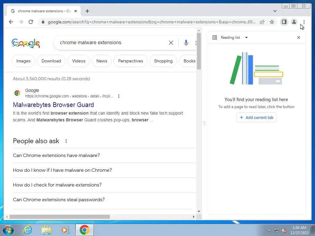The height and width of the screenshot is (236, 315).
Task: Close the chrome malware extensions tab
Action: click(76, 11)
